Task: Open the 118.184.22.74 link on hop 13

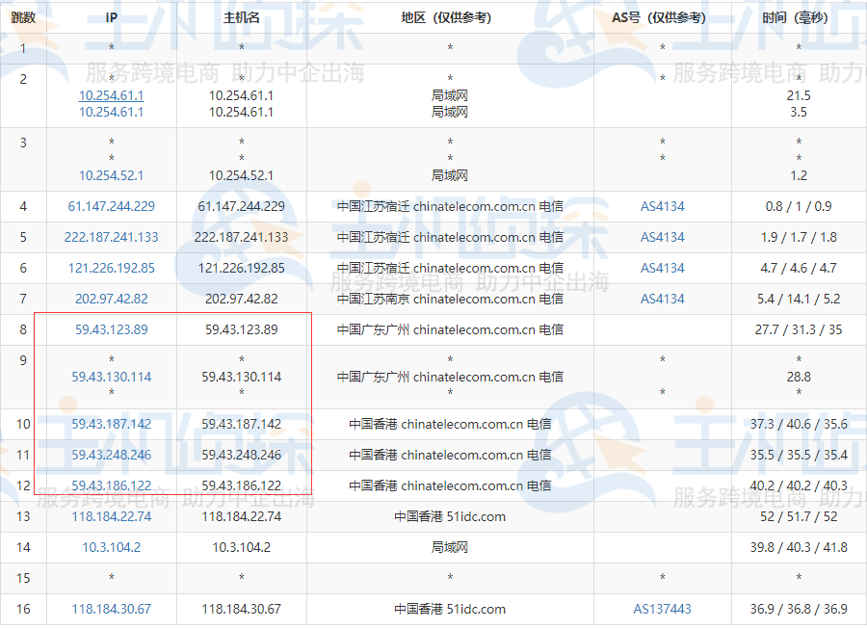Action: pos(111,516)
